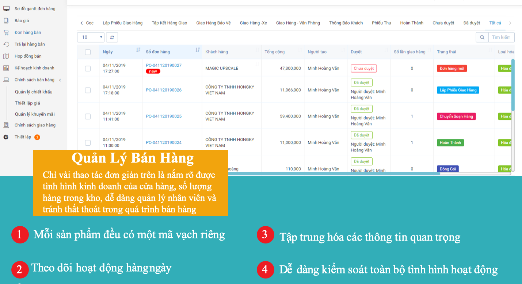The image size is (522, 284).
Task: Click the Trả lại hàng bán icon
Action: [x=6, y=44]
